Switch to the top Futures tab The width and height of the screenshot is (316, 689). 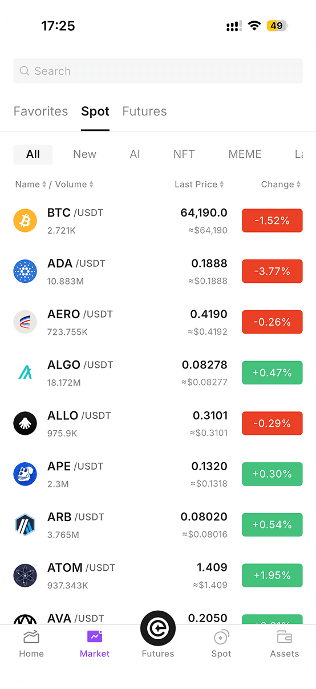click(145, 111)
